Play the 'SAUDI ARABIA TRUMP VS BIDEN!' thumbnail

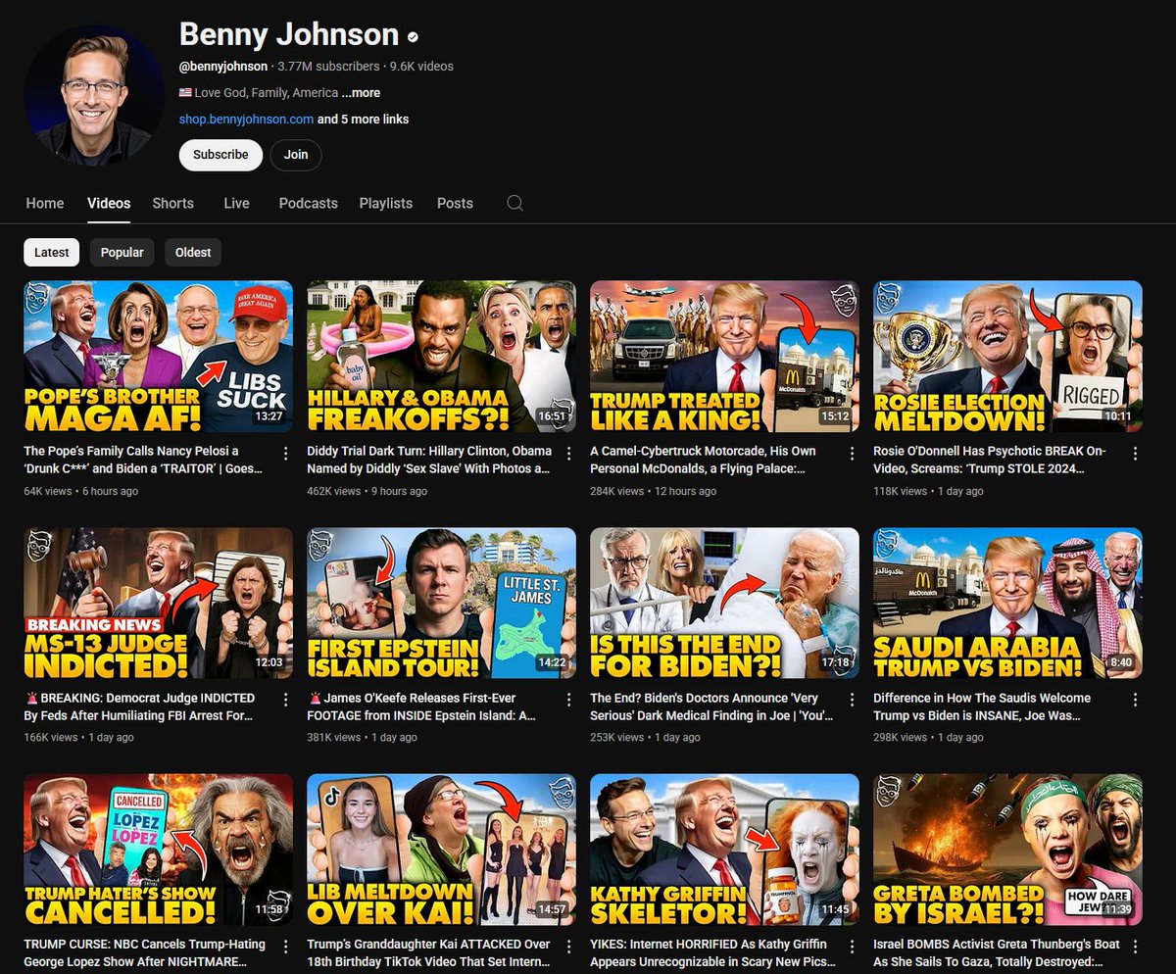pyautogui.click(x=1007, y=604)
